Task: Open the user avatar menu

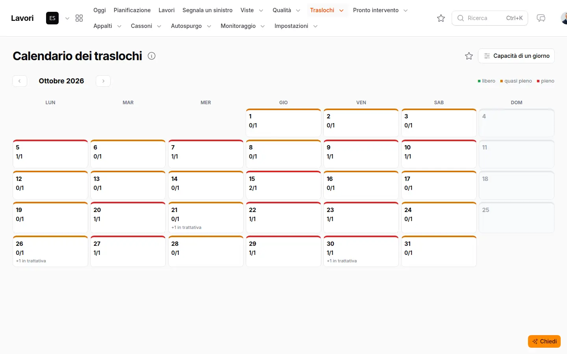Action: pyautogui.click(x=564, y=18)
